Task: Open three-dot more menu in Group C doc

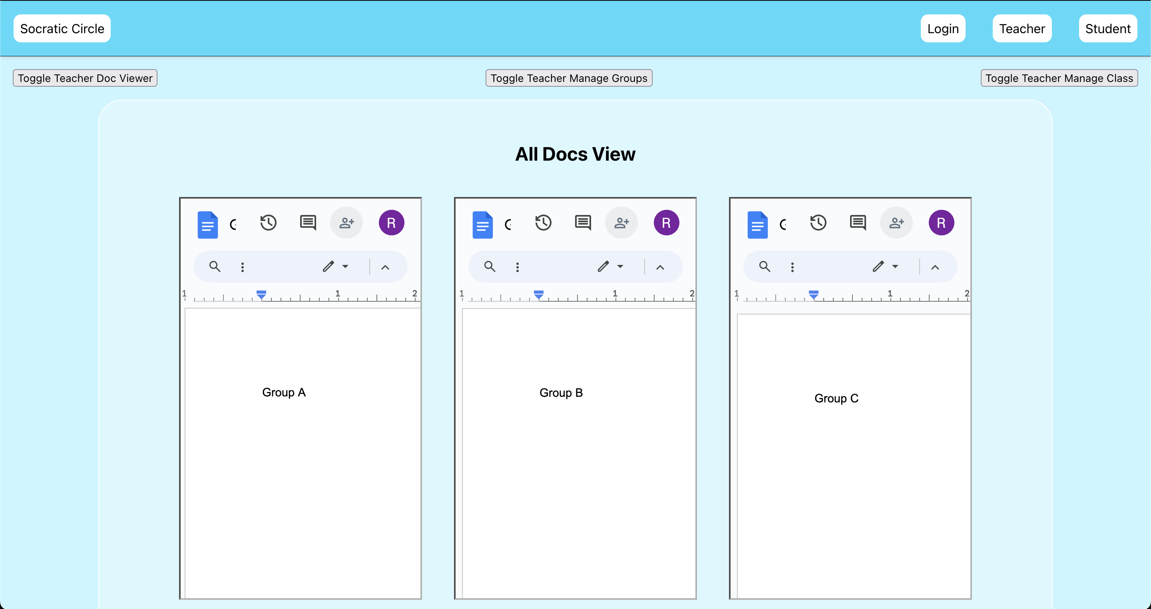Action: 792,267
